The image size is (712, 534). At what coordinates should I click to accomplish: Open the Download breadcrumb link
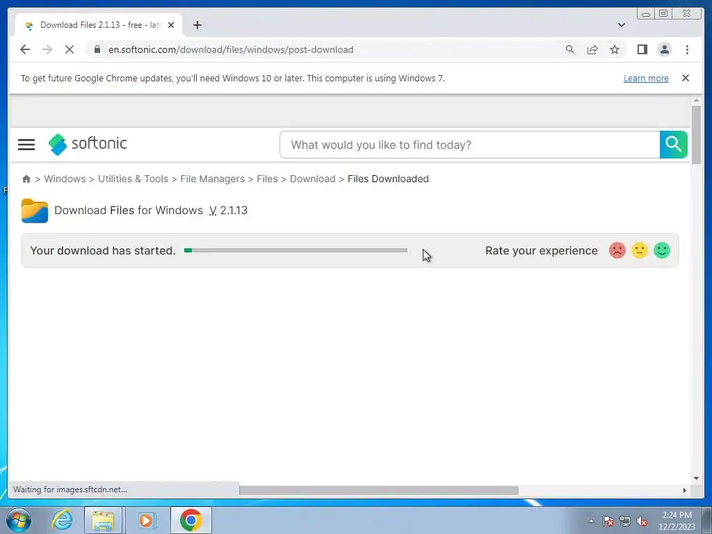click(x=312, y=179)
